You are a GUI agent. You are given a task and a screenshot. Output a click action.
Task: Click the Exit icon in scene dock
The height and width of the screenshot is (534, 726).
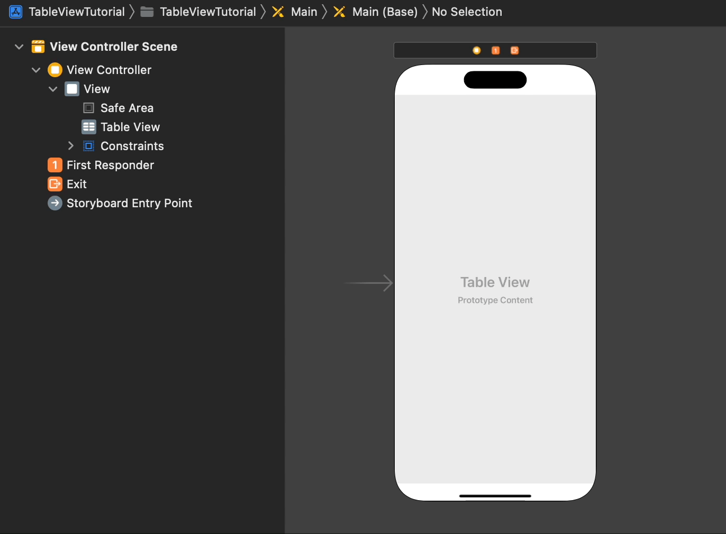click(514, 50)
